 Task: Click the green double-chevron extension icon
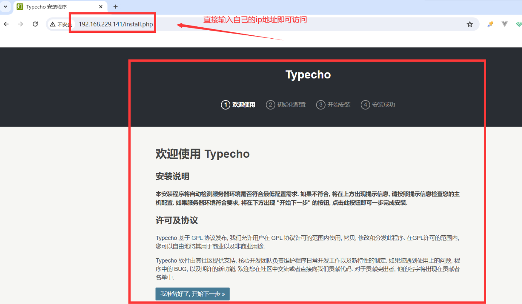(519, 24)
